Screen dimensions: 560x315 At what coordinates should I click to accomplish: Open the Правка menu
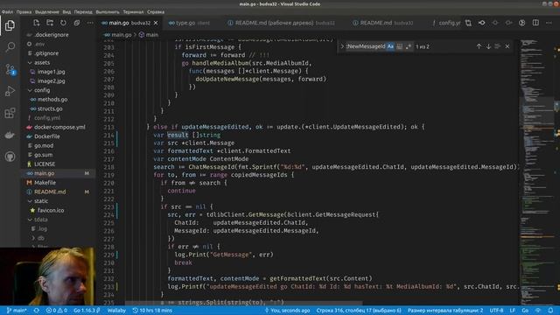(24, 11)
